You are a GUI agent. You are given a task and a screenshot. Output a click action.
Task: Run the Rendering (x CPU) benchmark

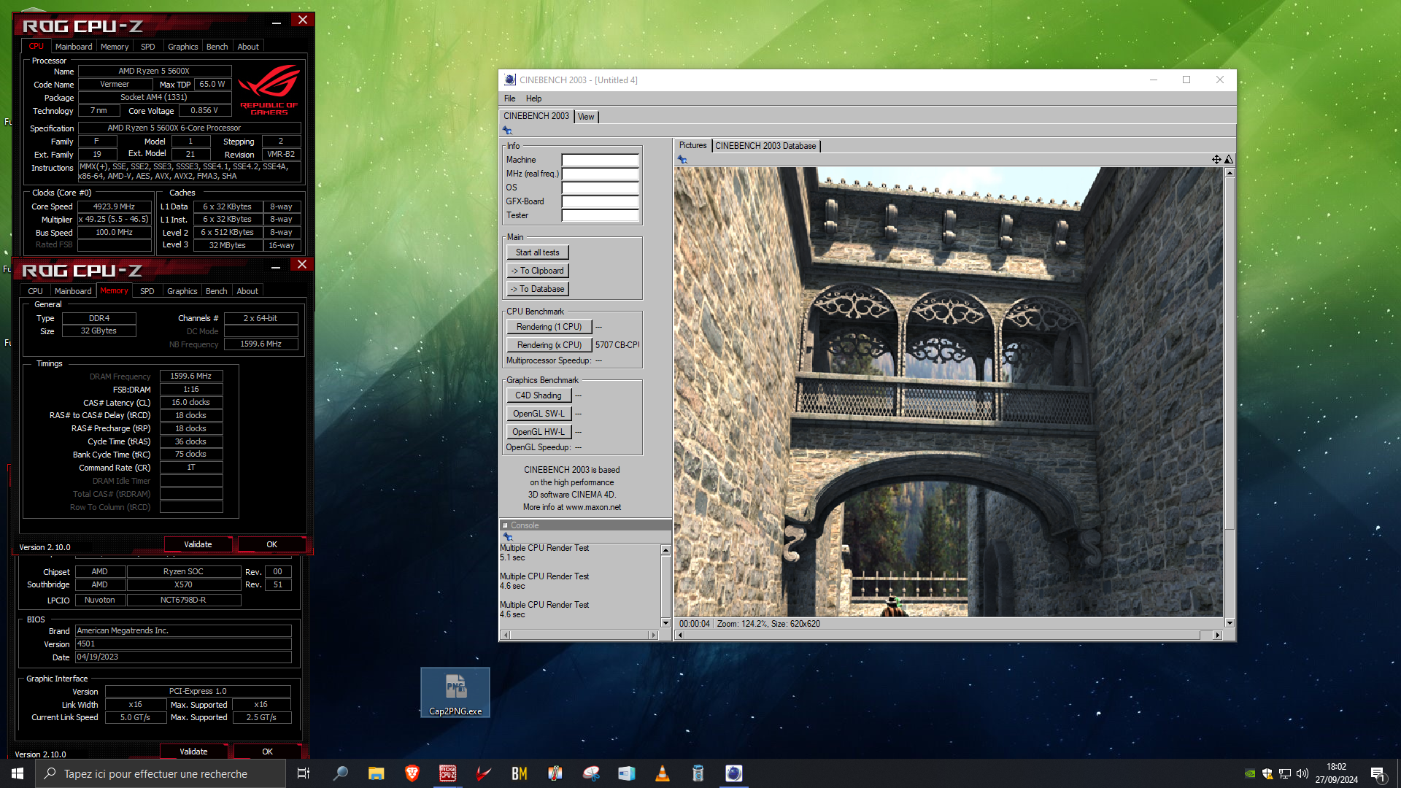coord(549,345)
